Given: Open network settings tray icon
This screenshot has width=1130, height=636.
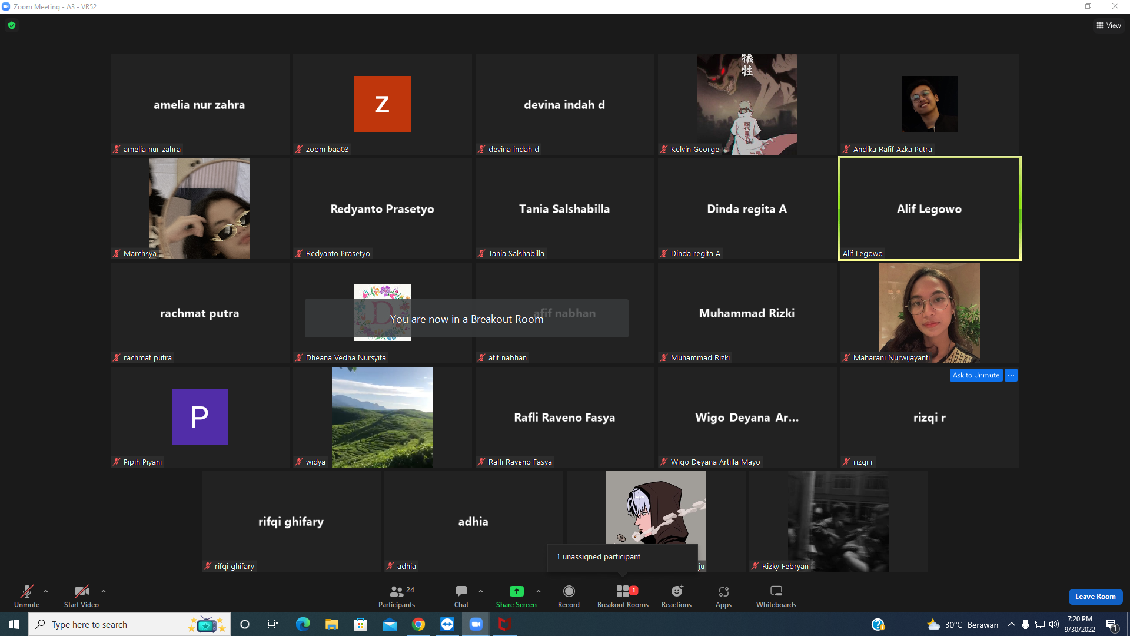Looking at the screenshot, I should (1040, 624).
